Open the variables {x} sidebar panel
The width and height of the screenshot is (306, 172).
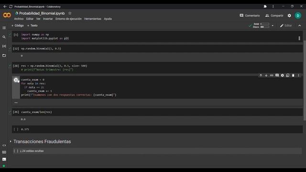coord(4,46)
